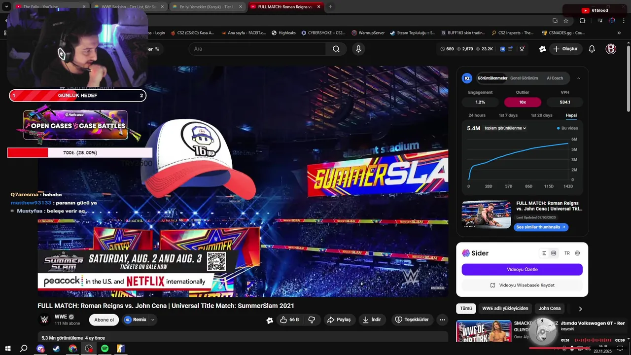Expand the Remix dropdown arrow
The height and width of the screenshot is (355, 631).
coord(153,319)
